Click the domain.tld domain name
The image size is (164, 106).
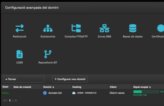pos(55,93)
